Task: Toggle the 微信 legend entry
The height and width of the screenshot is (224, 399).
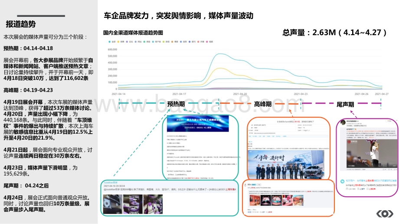Action: point(147,42)
